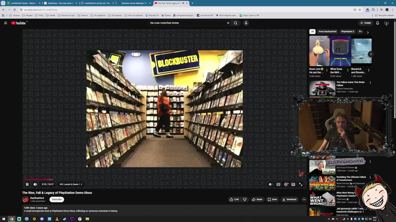Open the Create button menu
This screenshot has width=396, height=222.
[x=365, y=23]
